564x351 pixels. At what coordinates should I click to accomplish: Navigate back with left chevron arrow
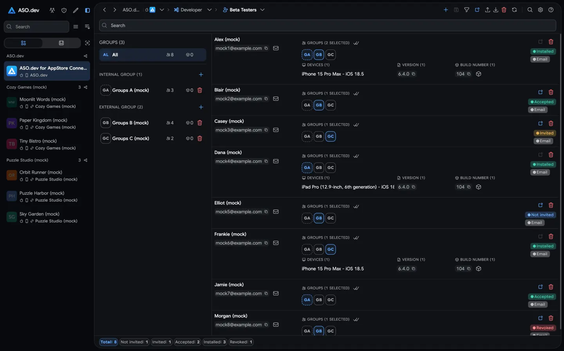coord(105,10)
